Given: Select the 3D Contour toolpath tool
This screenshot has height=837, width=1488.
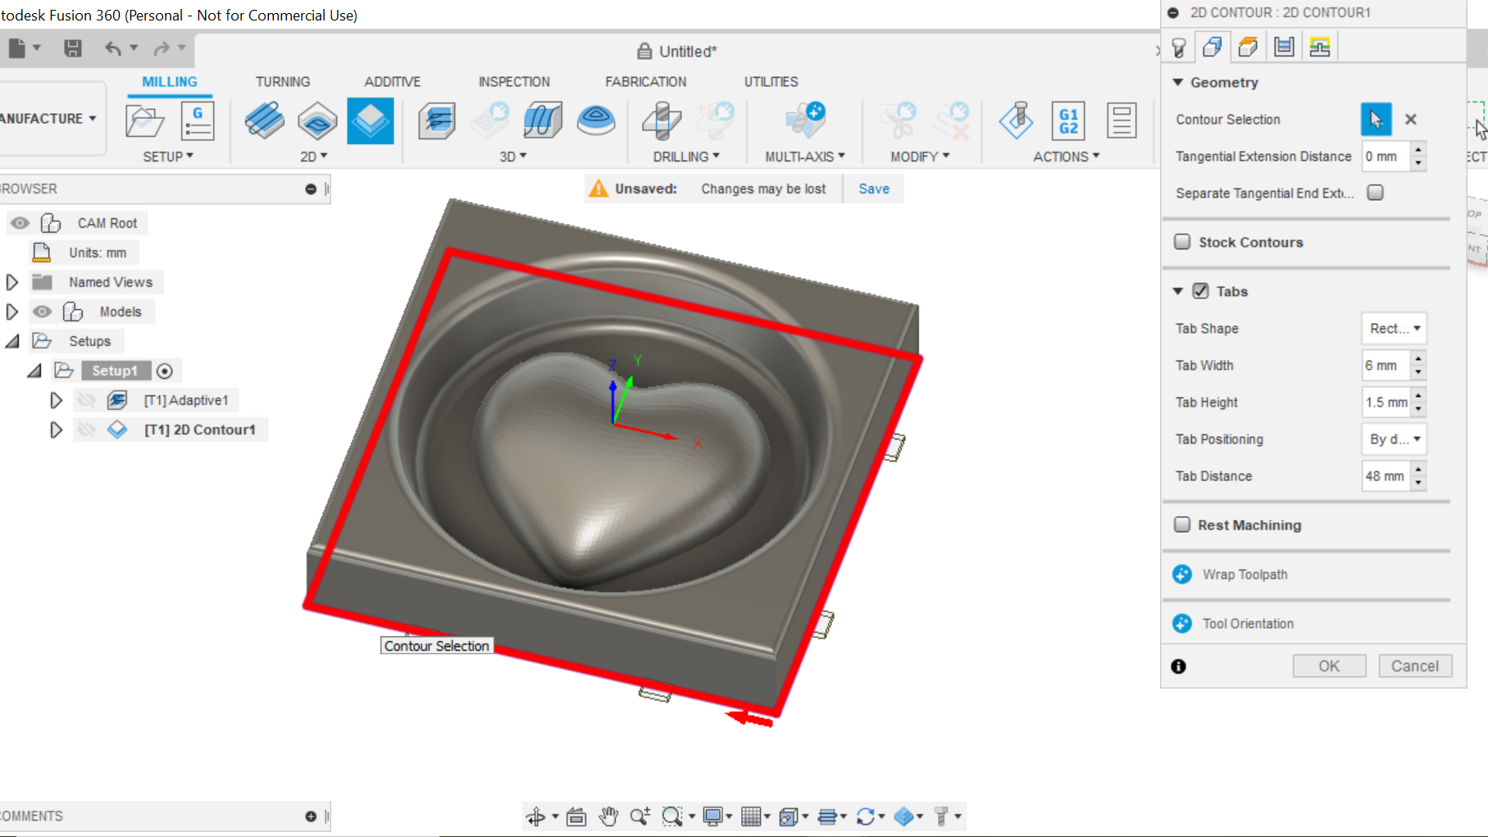Looking at the screenshot, I should tap(596, 121).
